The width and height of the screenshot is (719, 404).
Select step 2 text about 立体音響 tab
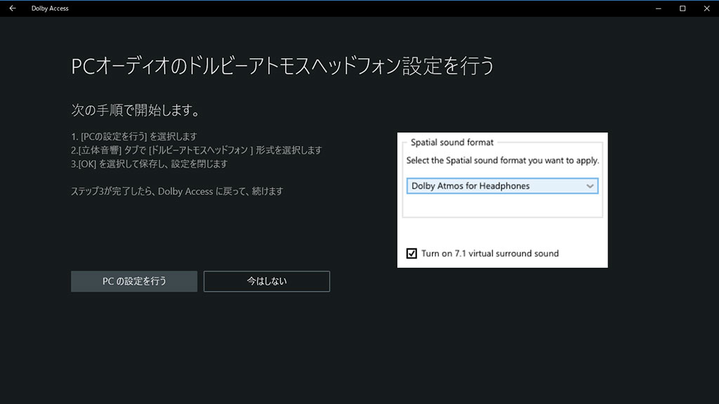coord(197,150)
